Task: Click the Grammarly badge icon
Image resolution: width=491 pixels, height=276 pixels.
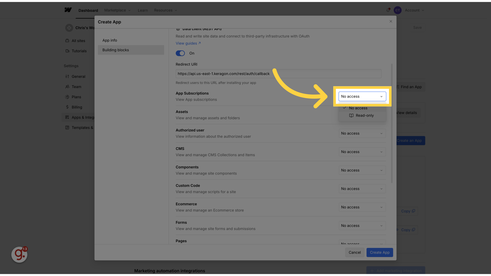Action: click(19, 255)
